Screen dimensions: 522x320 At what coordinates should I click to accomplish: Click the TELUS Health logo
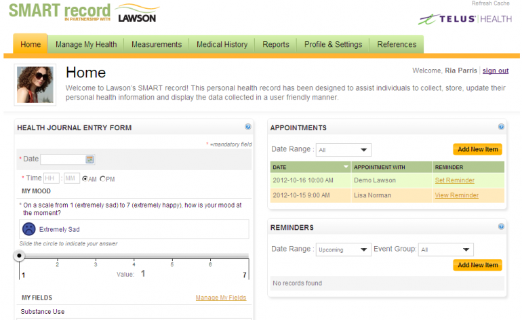464,19
